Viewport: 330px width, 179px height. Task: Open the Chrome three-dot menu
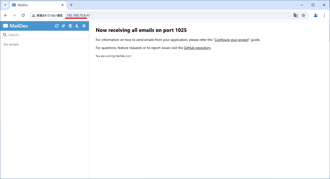324,15
